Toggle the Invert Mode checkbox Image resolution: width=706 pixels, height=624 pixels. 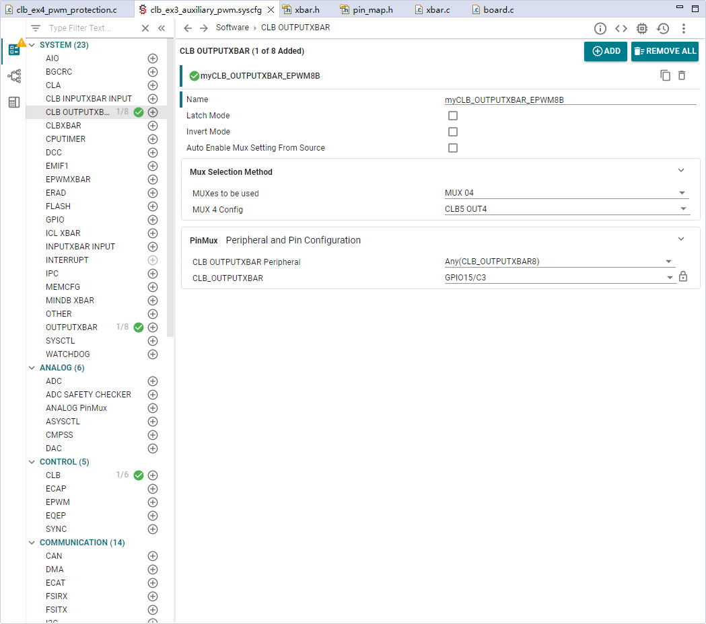coord(453,132)
